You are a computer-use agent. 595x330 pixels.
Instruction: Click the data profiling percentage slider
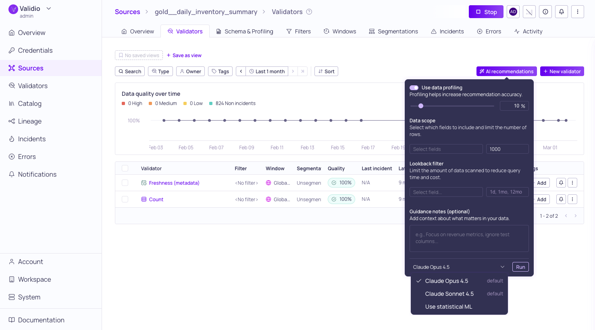tap(452, 106)
